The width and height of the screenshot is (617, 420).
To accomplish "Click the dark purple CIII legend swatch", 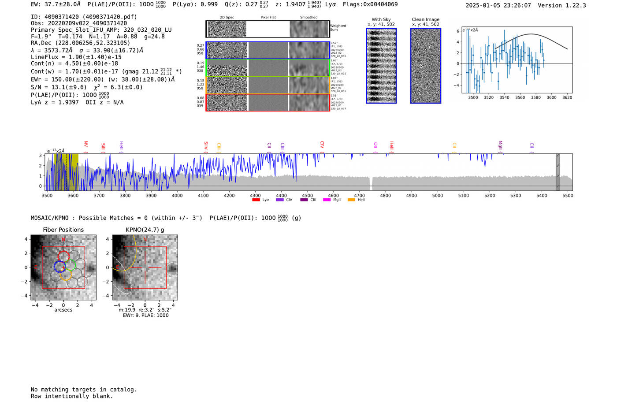I will (x=304, y=200).
